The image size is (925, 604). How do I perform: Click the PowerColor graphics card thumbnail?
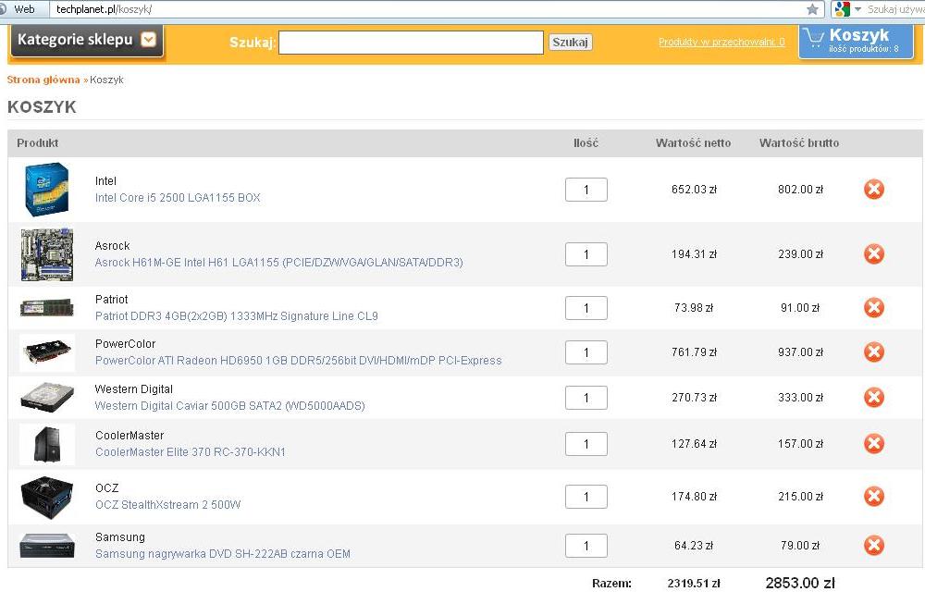coord(47,352)
